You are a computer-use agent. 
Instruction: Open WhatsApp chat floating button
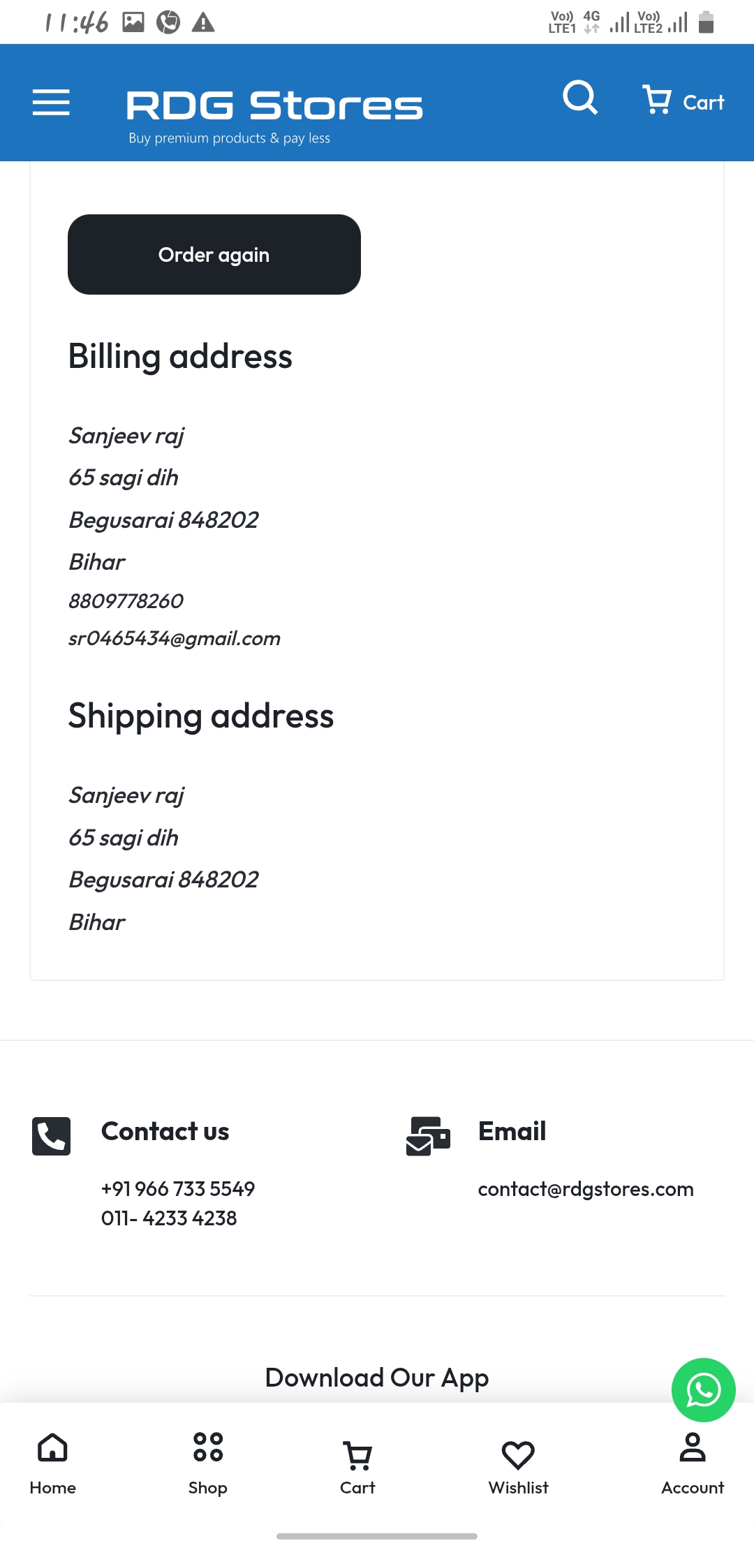704,1390
